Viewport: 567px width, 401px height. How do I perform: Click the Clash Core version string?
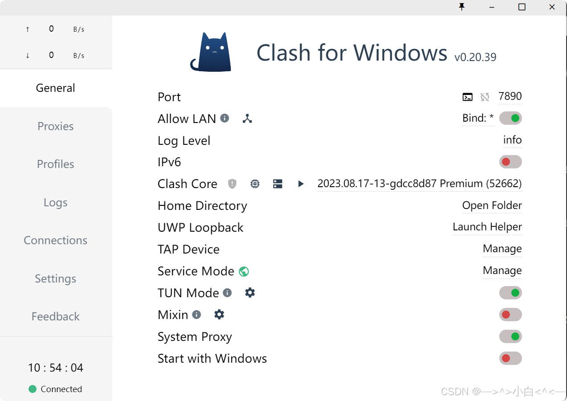coord(419,184)
